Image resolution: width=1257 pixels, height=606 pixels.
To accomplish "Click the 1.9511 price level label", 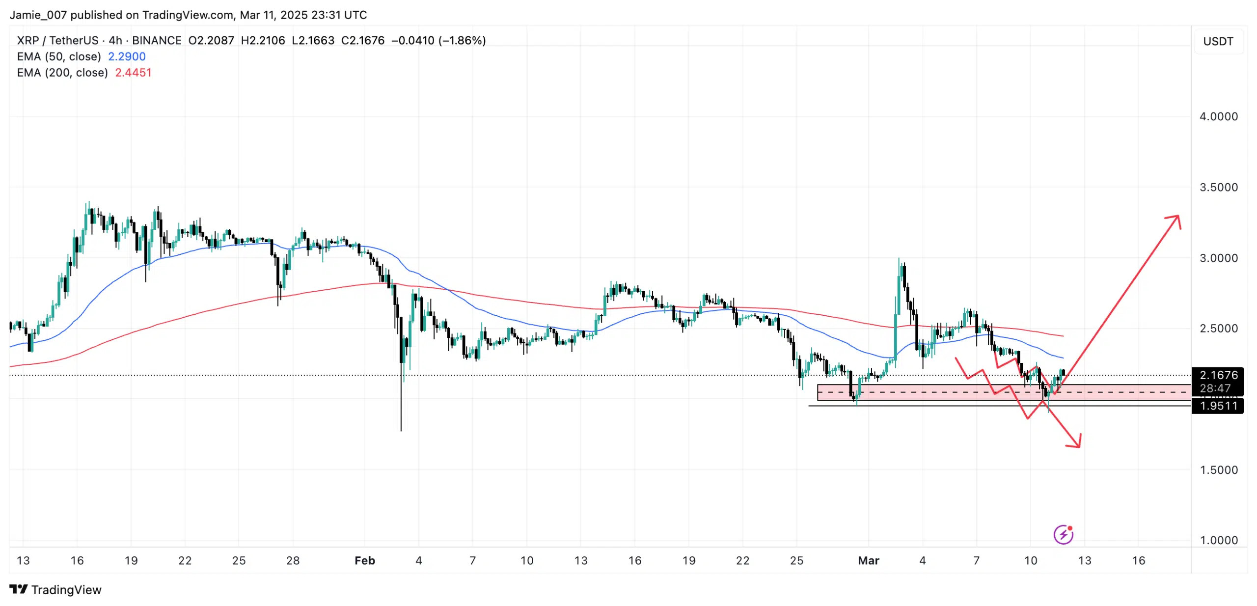I will click(x=1218, y=406).
